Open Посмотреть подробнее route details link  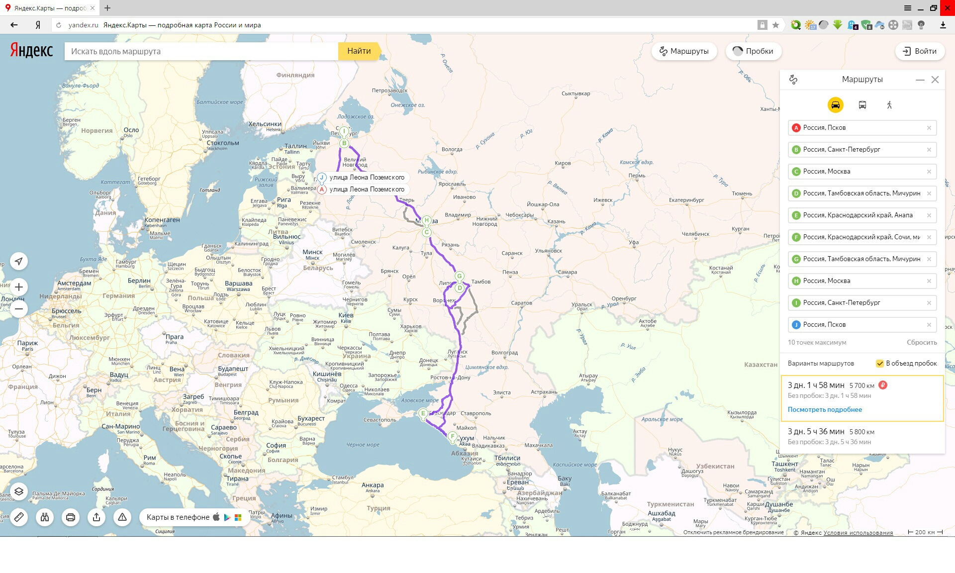click(825, 410)
